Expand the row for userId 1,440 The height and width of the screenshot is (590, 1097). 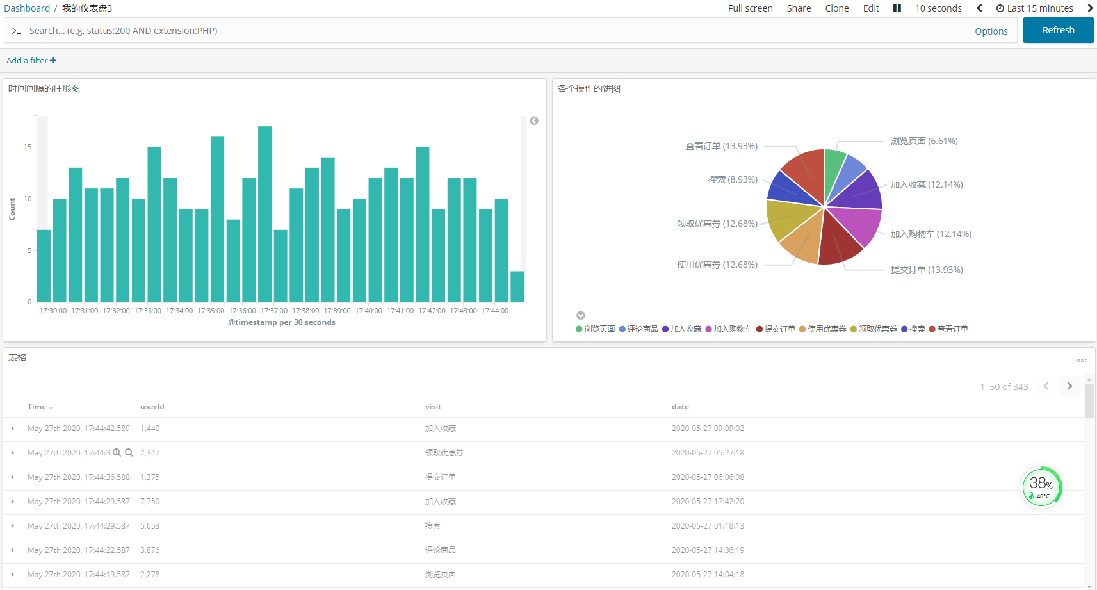(x=12, y=429)
